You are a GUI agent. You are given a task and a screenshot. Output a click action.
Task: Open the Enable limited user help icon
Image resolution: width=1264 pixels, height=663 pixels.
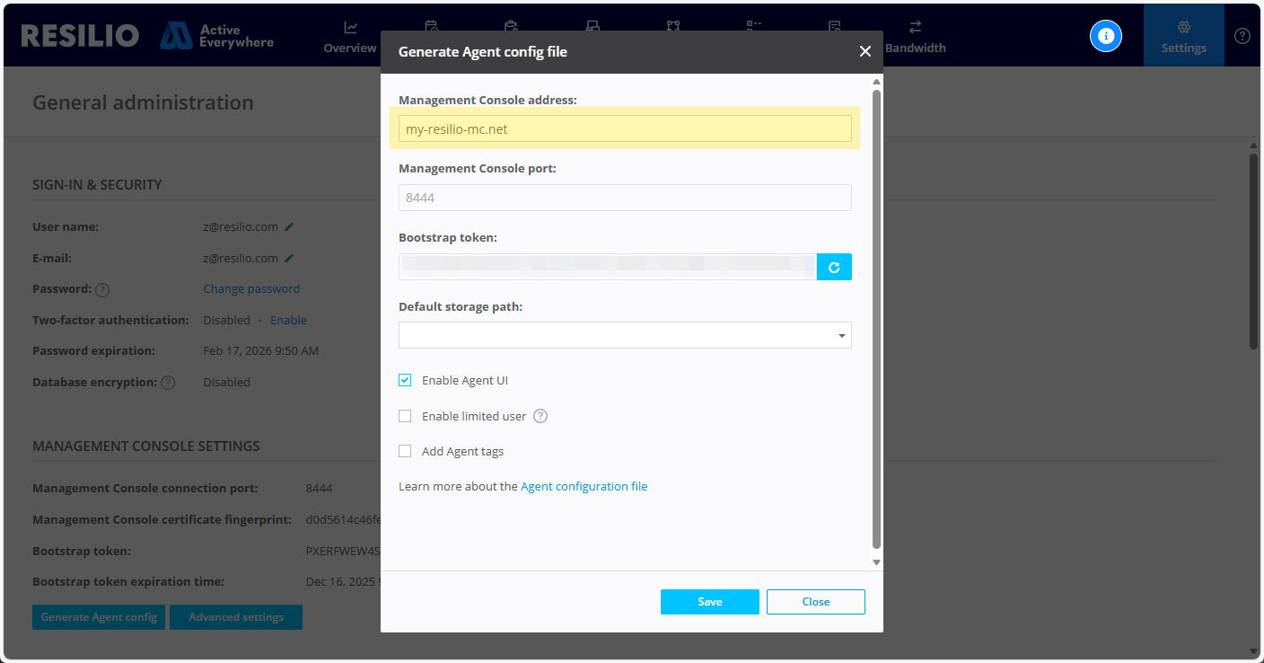pyautogui.click(x=540, y=416)
